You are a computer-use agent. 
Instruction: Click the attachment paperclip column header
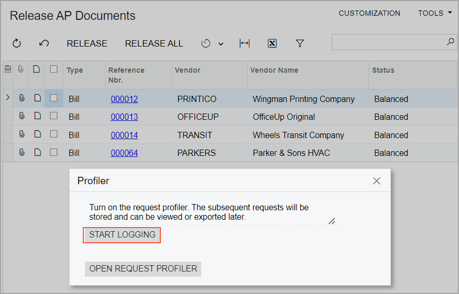(20, 69)
